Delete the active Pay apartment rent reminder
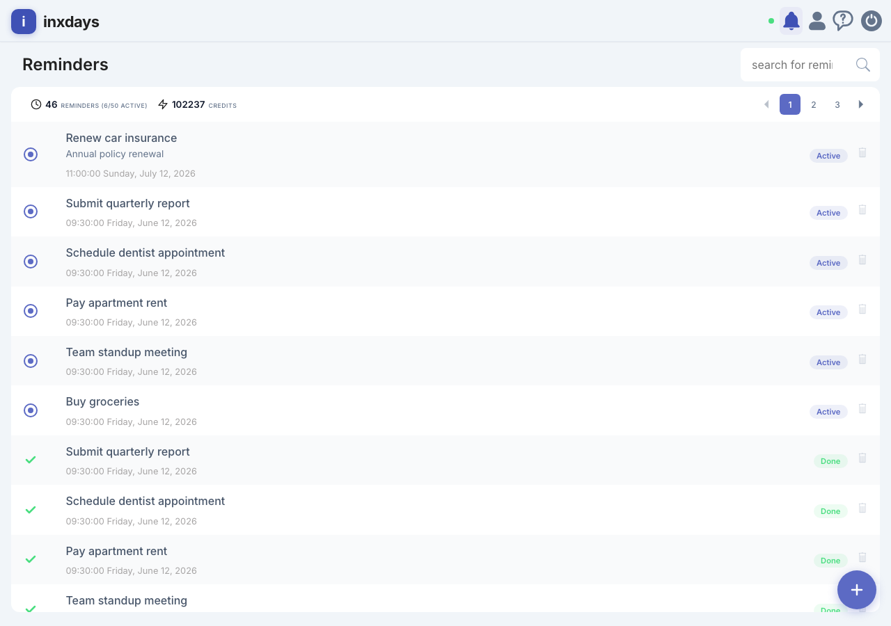This screenshot has width=891, height=626. click(x=862, y=309)
